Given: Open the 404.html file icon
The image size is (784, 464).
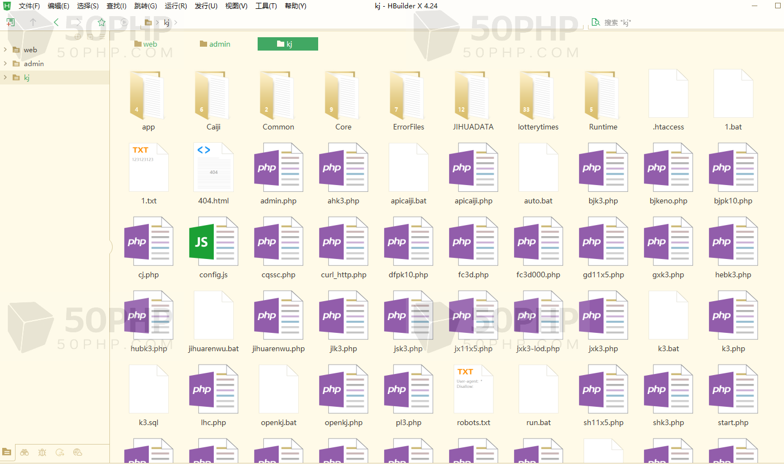Looking at the screenshot, I should pos(213,168).
